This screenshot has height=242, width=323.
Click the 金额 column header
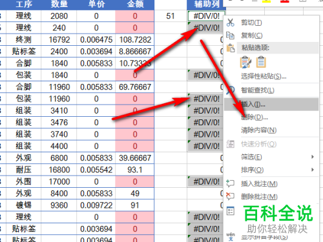(x=135, y=5)
